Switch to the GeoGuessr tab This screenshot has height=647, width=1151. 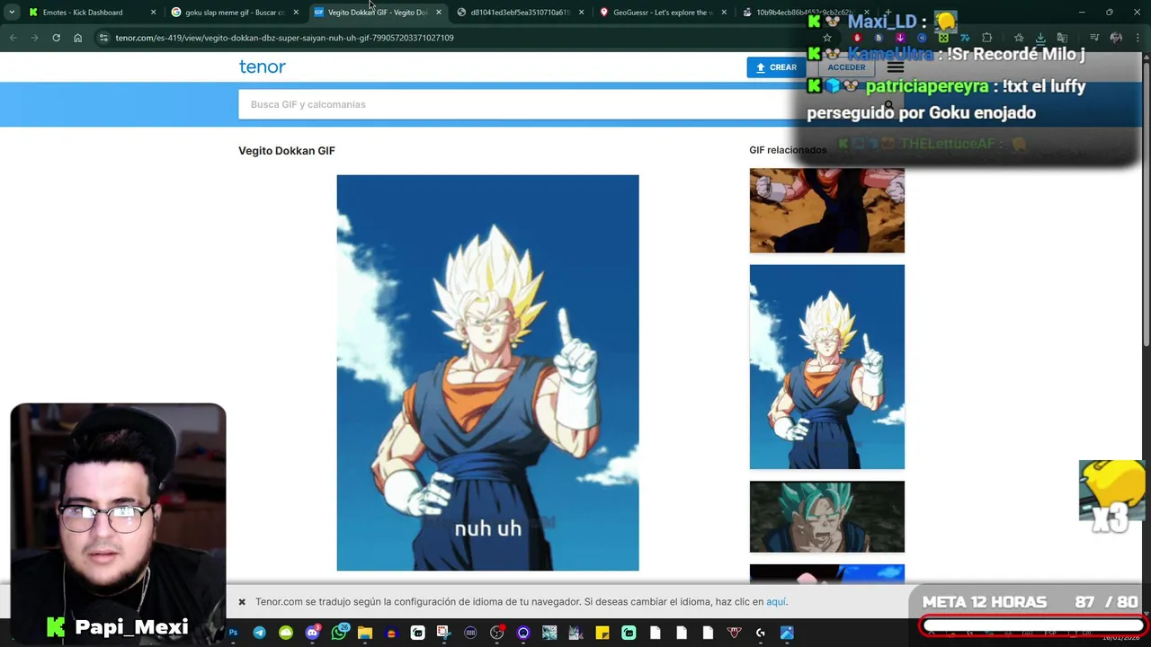pyautogui.click(x=663, y=13)
